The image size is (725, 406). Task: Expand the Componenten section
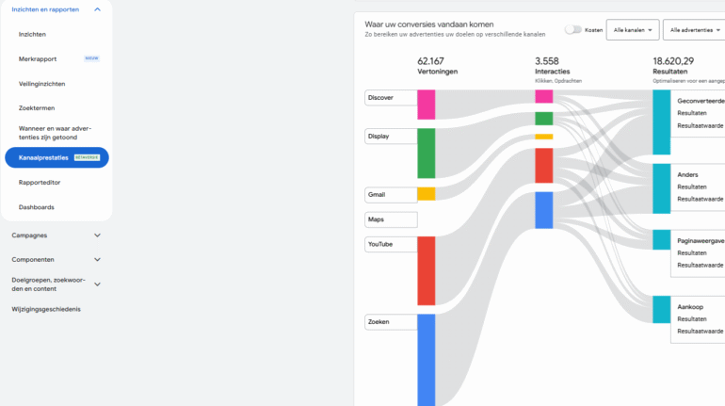[97, 259]
